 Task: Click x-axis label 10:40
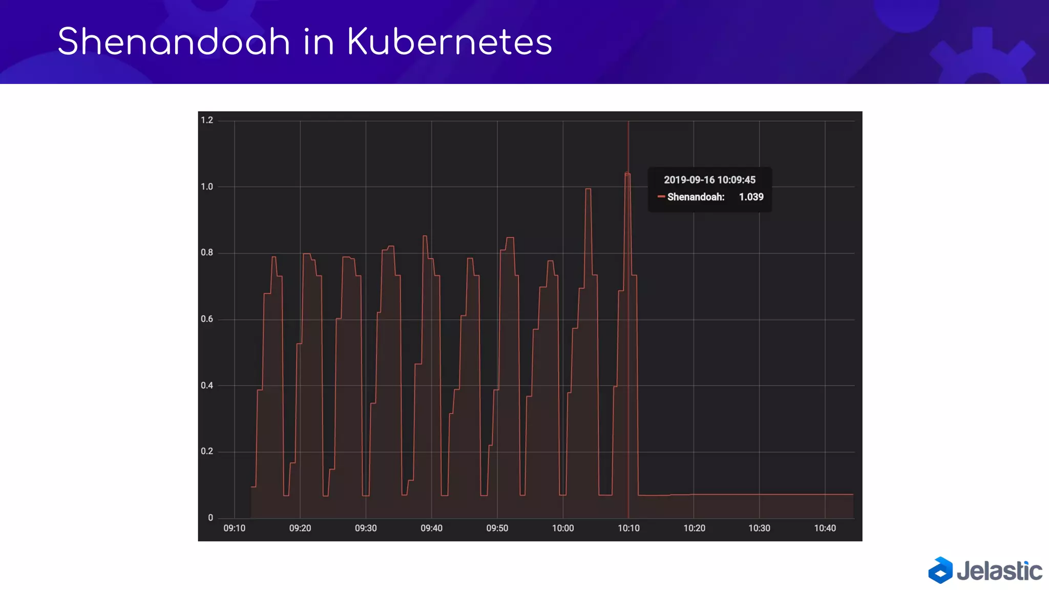coord(825,528)
